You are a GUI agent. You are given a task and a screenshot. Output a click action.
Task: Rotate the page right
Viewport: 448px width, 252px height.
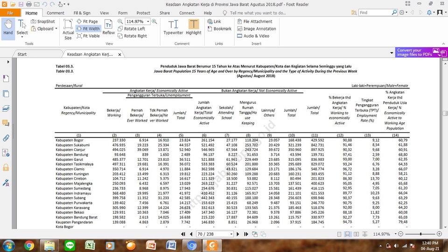click(132, 36)
